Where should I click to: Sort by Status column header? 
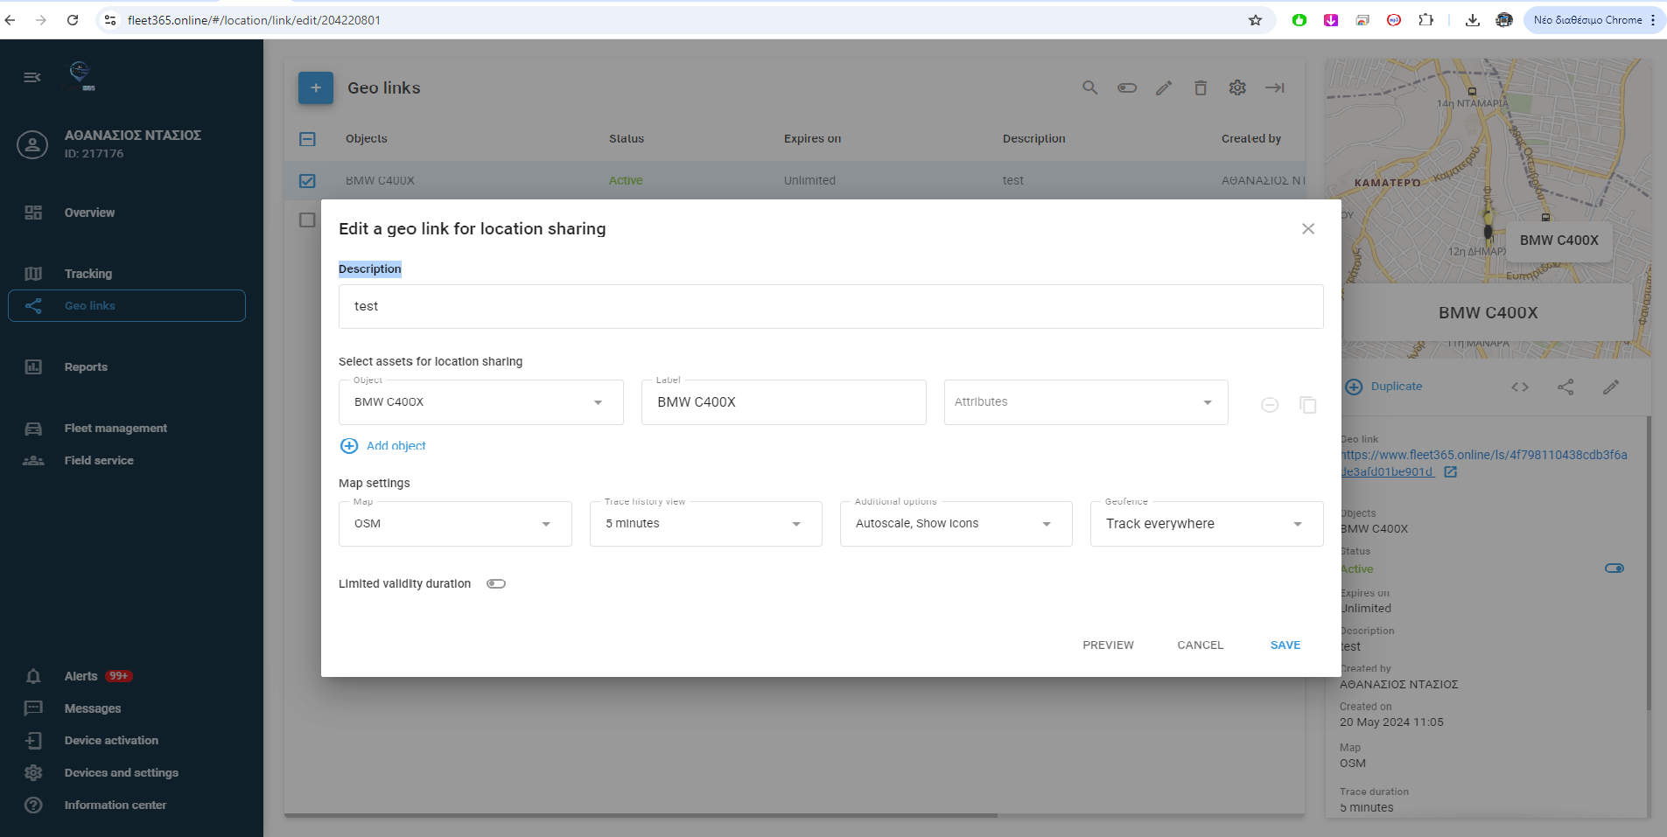(x=627, y=139)
